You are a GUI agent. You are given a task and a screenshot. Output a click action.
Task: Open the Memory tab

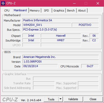35,11
